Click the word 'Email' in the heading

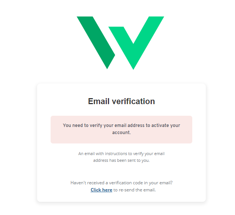99,101
